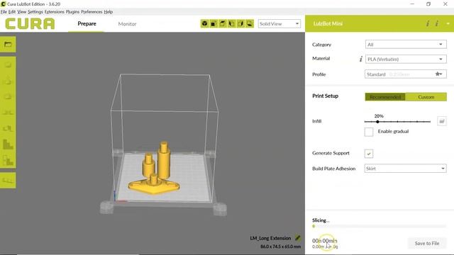The image size is (454, 255).
Task: Click the LM_Long Extension model name
Action: coord(270,238)
